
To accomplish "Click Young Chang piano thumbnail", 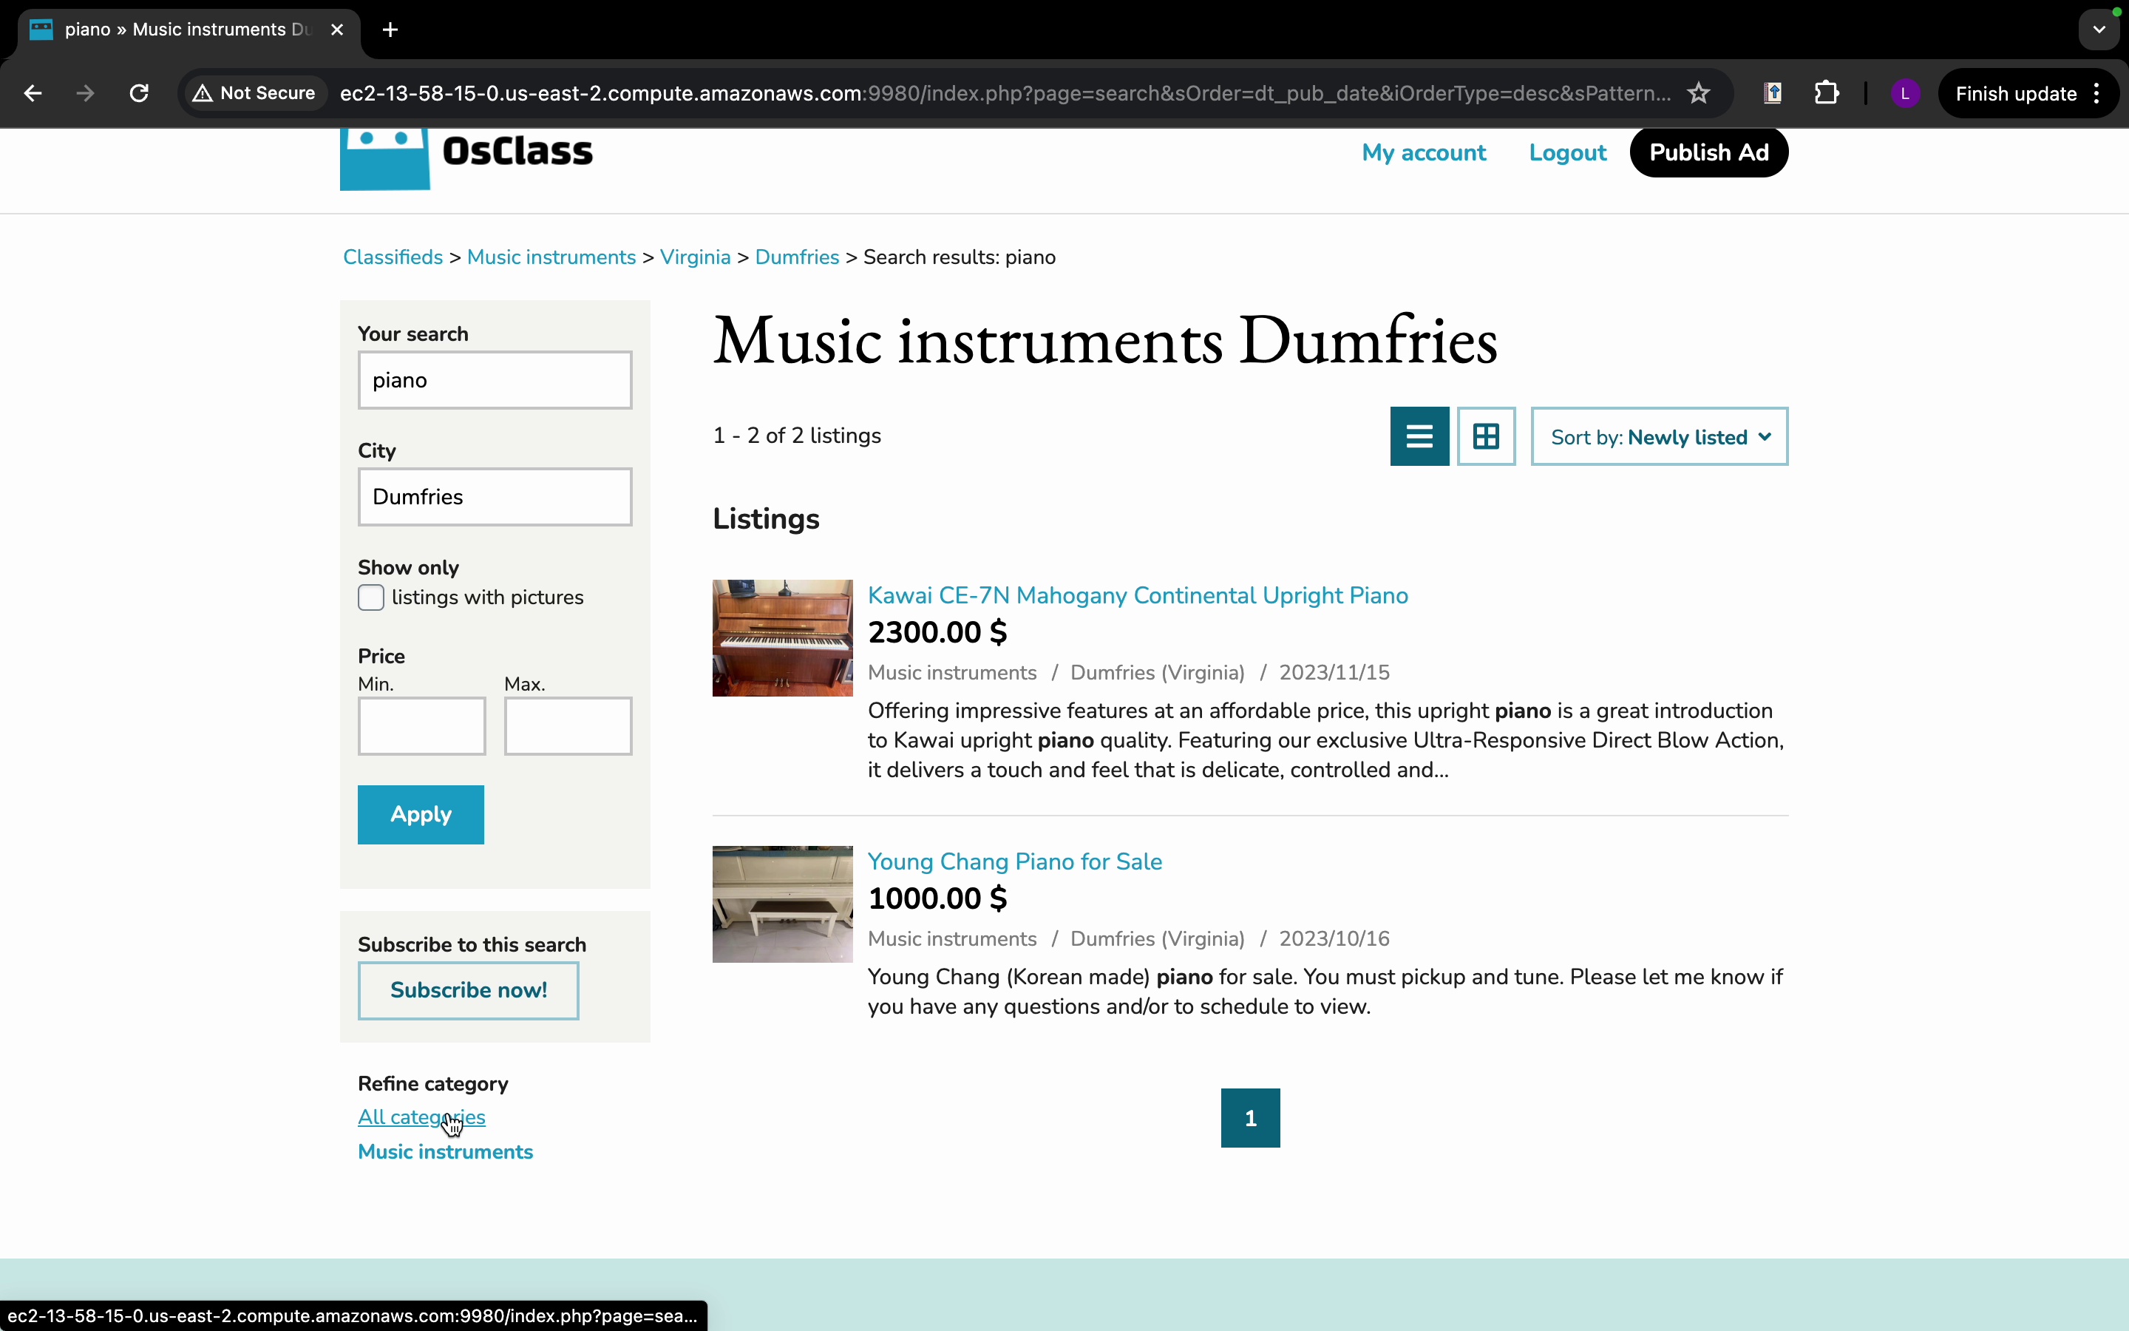I will click(782, 904).
